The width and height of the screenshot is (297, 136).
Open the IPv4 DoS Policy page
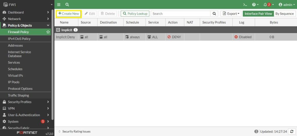(19, 39)
